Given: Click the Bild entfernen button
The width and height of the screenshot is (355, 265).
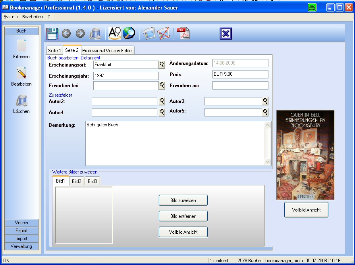Looking at the screenshot, I should point(183,216).
